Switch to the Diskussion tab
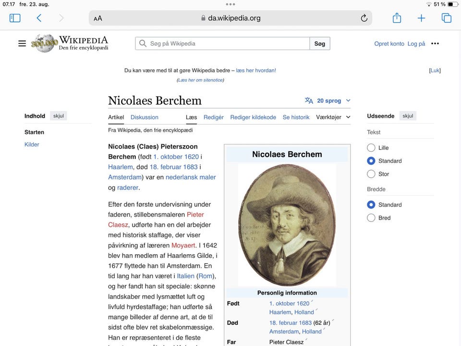This screenshot has width=461, height=346. pos(144,117)
